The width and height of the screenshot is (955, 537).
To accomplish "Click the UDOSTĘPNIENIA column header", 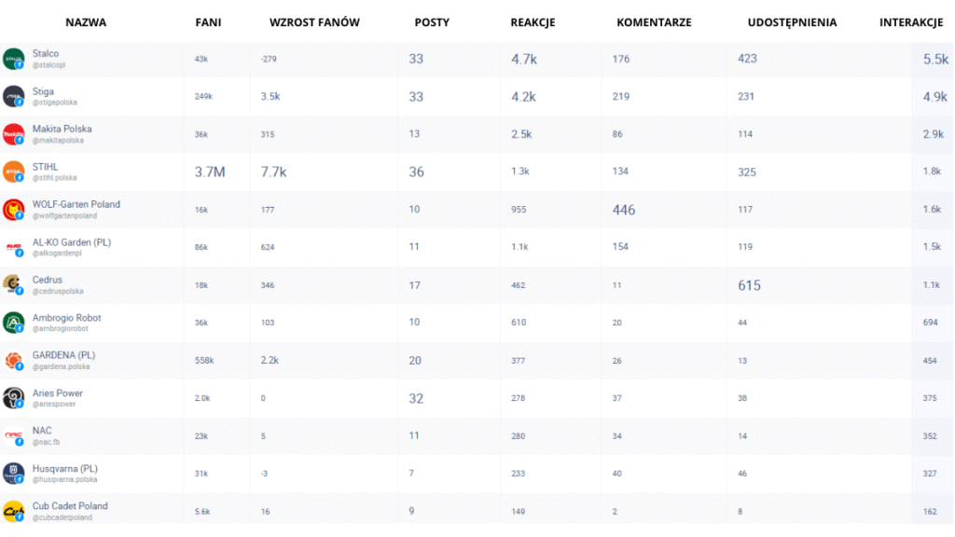I will pyautogui.click(x=792, y=22).
